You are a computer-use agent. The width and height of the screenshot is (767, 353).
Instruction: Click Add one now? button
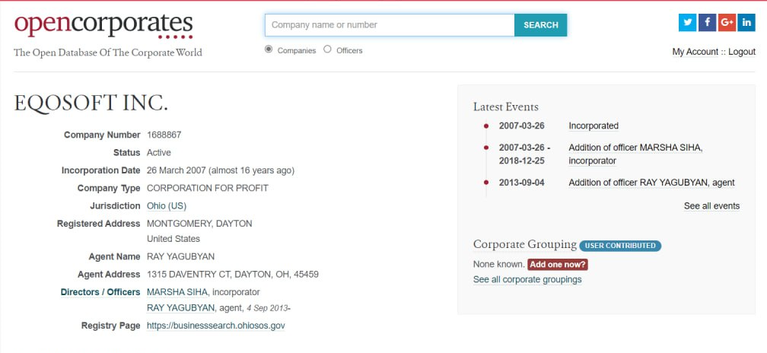558,265
